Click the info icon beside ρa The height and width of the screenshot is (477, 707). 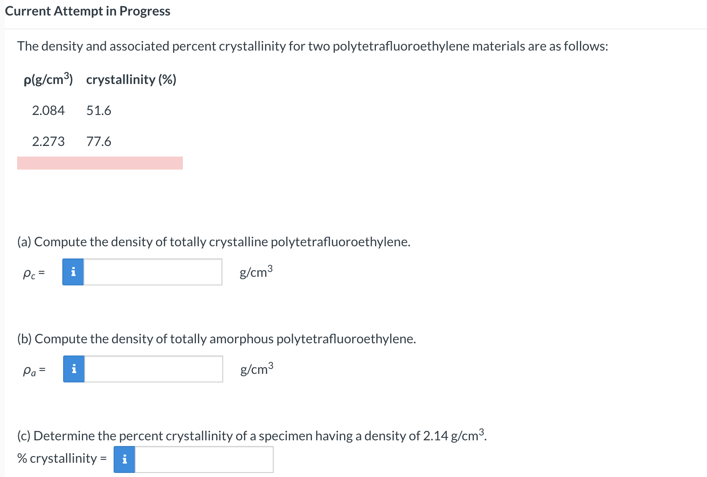coord(74,369)
